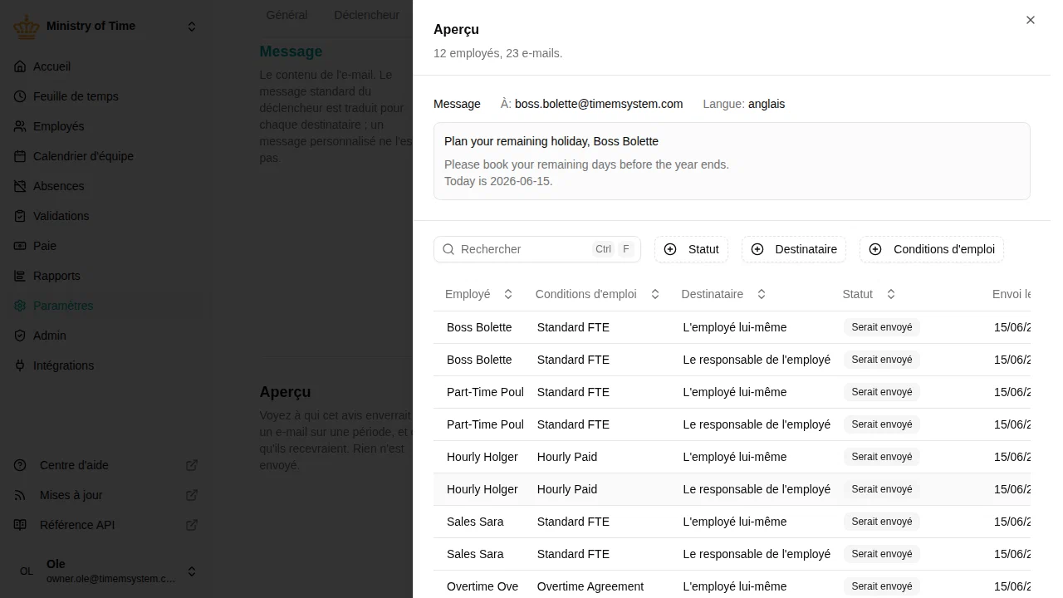The image size is (1063, 598).
Task: Sort by the Destinataire column
Action: [x=723, y=294]
